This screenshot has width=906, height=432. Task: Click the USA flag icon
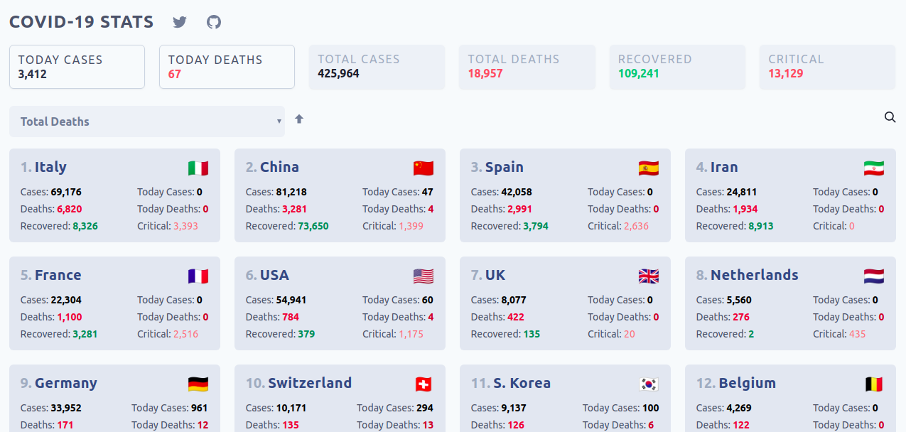pyautogui.click(x=424, y=276)
